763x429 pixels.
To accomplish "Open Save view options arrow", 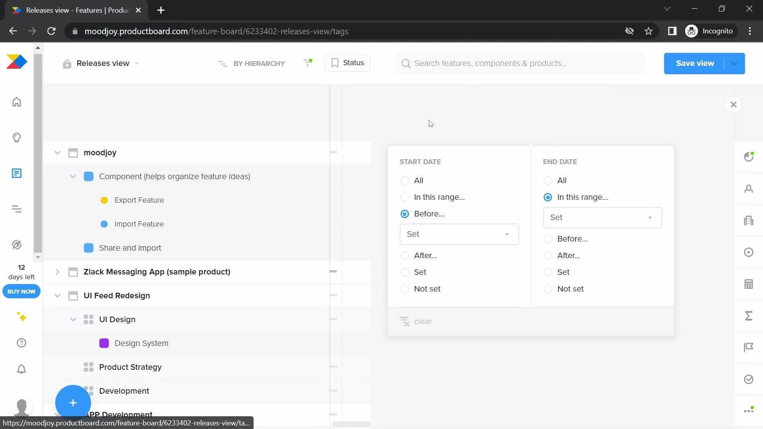I will point(734,64).
